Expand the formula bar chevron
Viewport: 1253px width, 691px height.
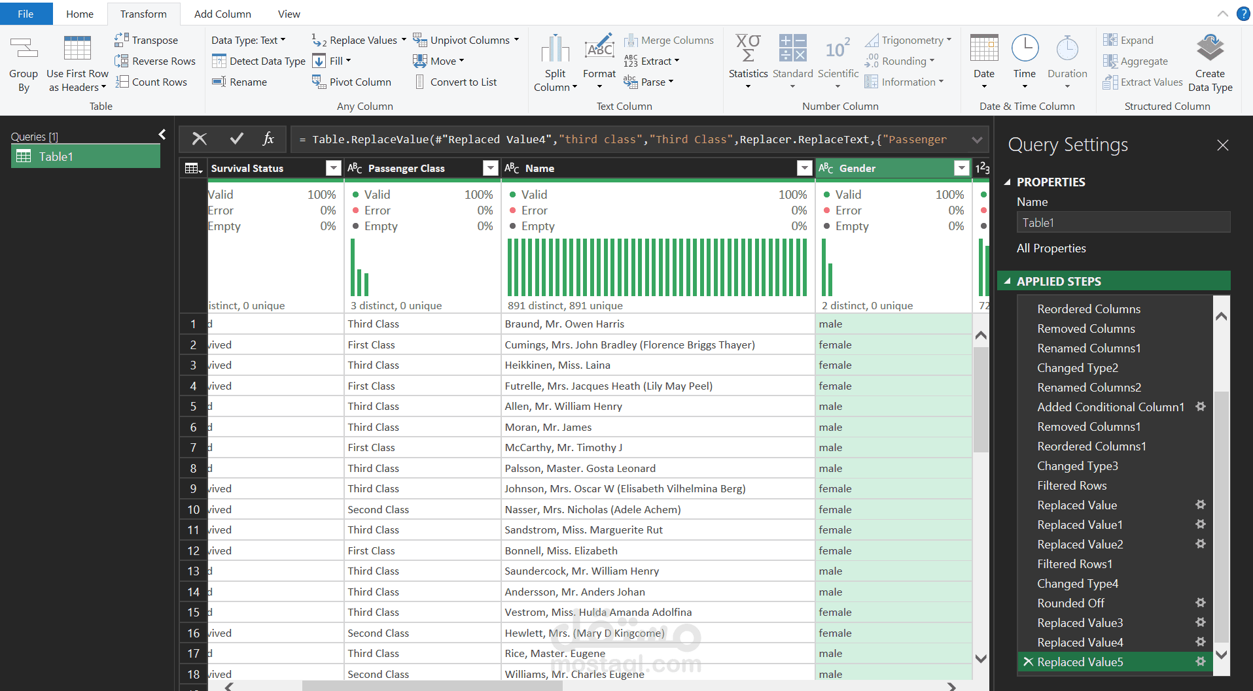pyautogui.click(x=977, y=139)
